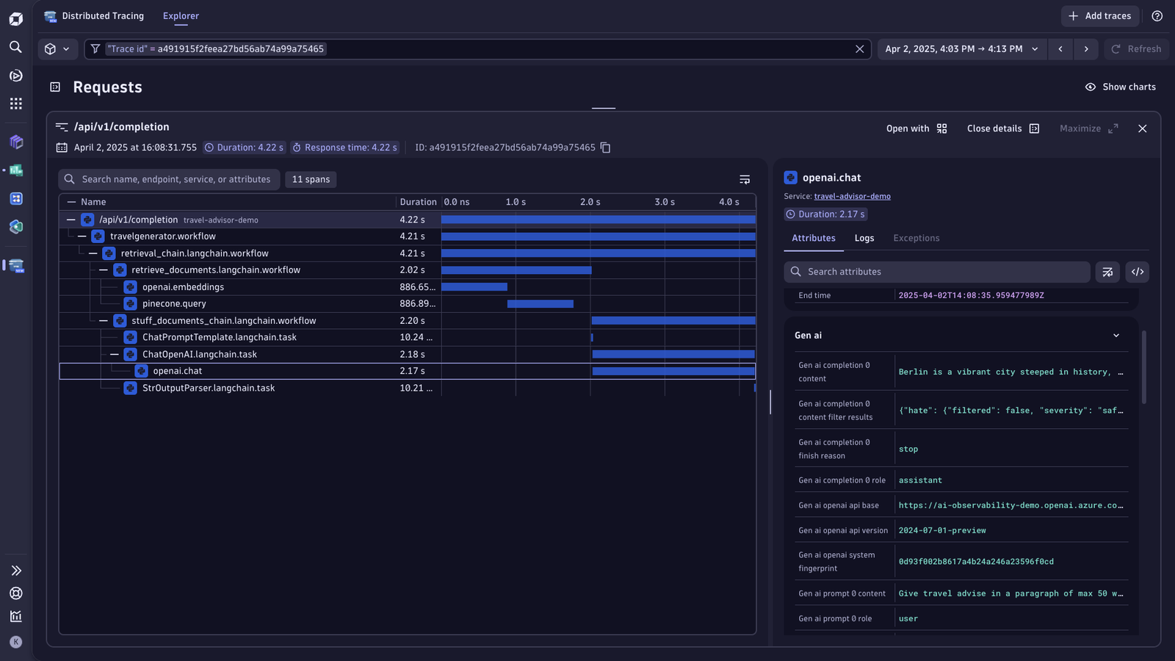Click Duration: 2.17 s badge in details
This screenshot has height=661, width=1175.
825,214
